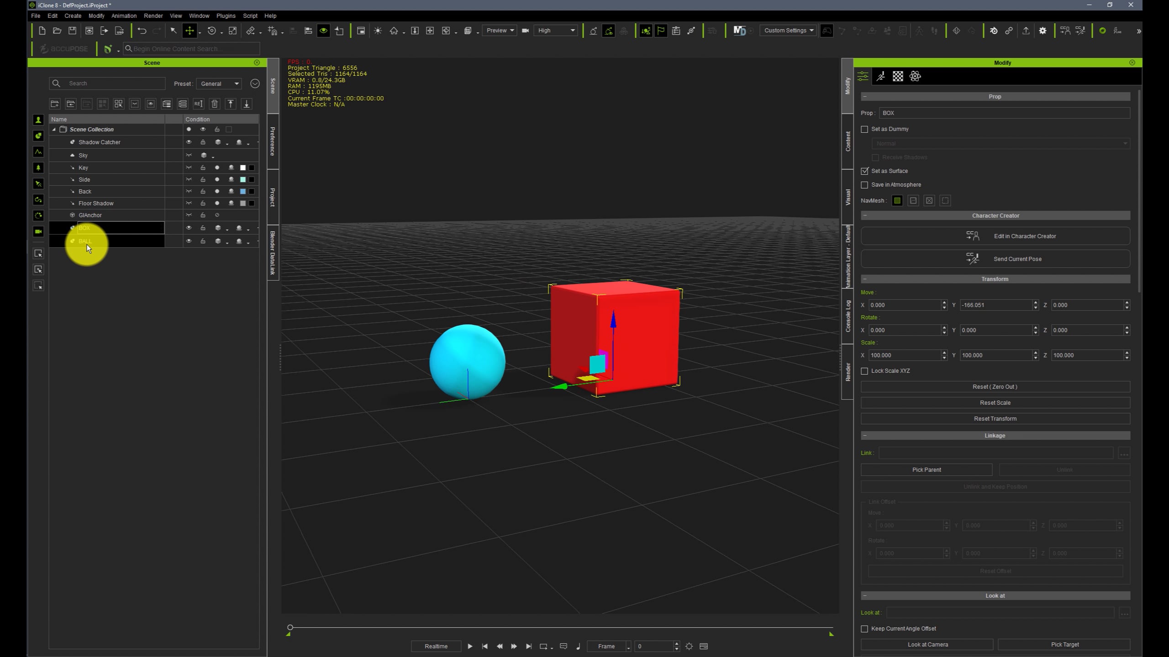Click the Pick Target button
Screen dimensions: 1169x657
point(1064,644)
